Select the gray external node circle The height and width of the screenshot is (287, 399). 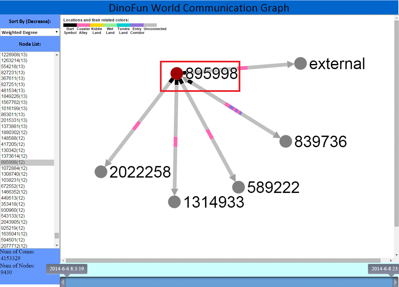(300, 63)
